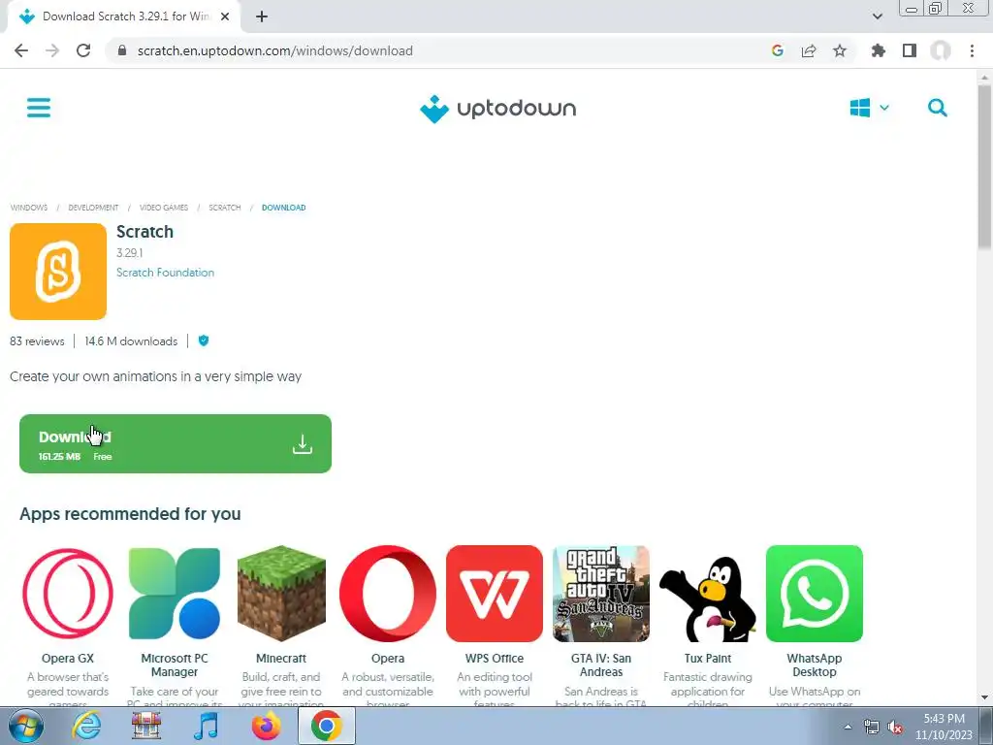Open the GTA IV: San Andreas icon
The image size is (993, 745).
point(601,594)
